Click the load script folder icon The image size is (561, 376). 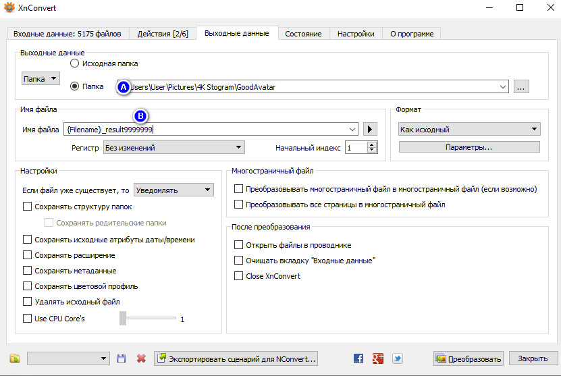[16, 358]
